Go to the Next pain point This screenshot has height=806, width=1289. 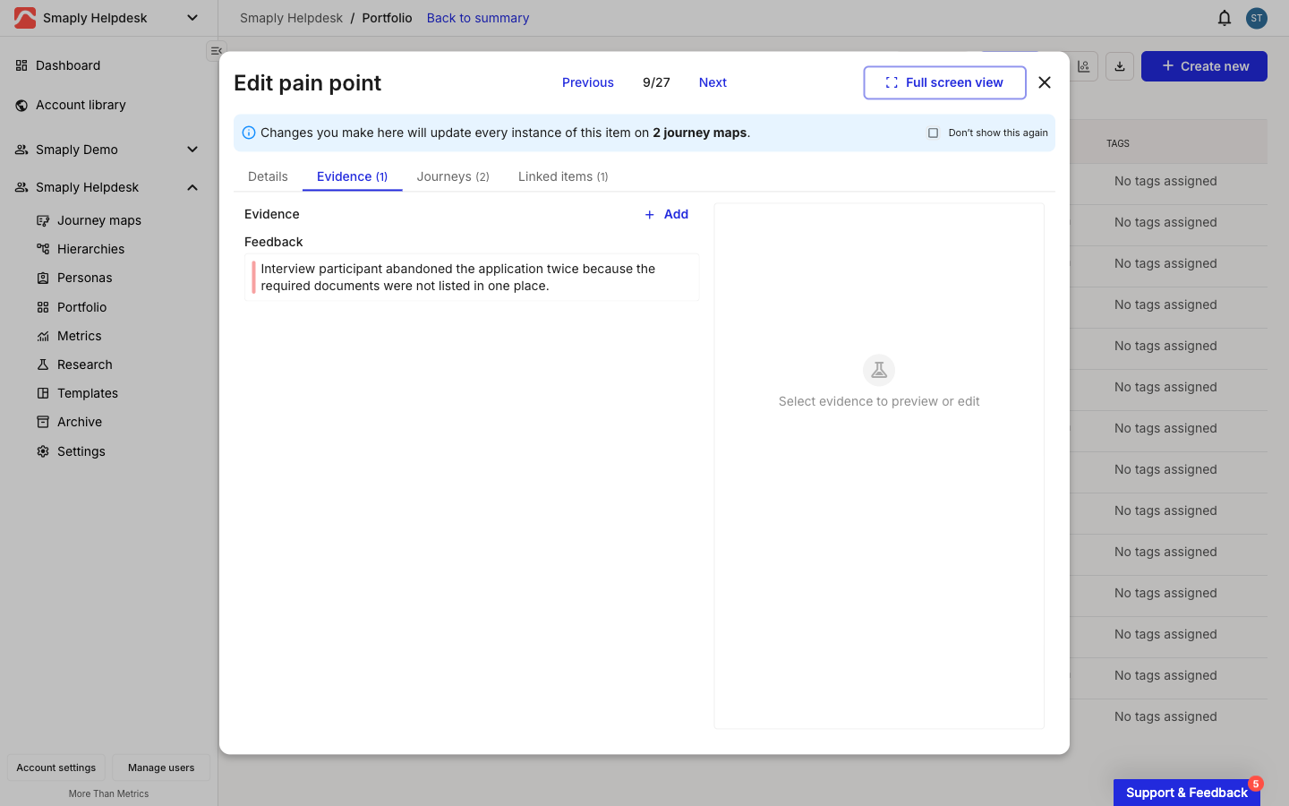[713, 82]
